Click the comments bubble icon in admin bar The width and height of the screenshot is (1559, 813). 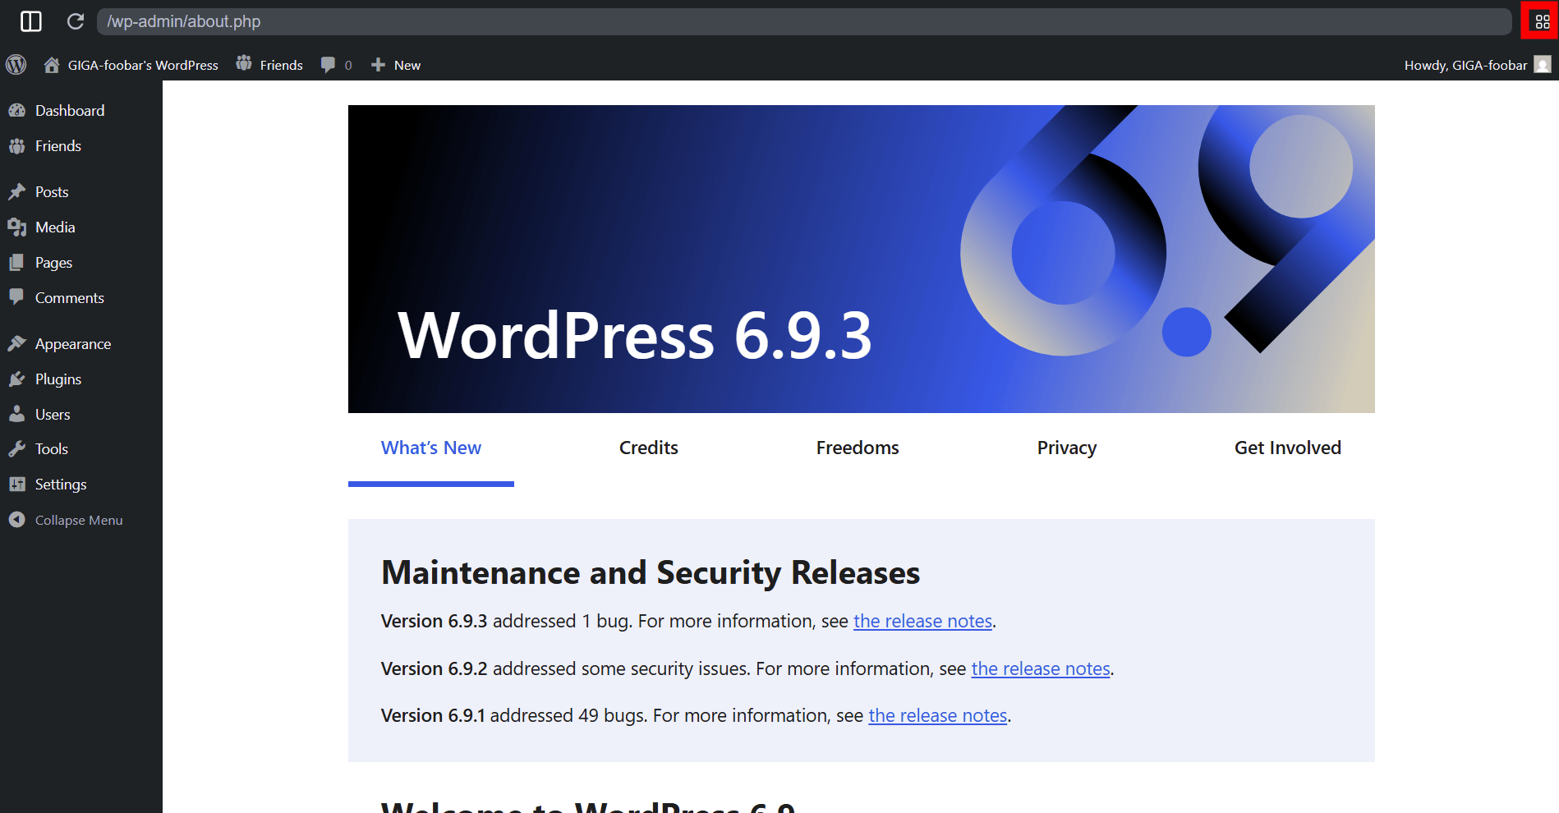click(x=329, y=65)
